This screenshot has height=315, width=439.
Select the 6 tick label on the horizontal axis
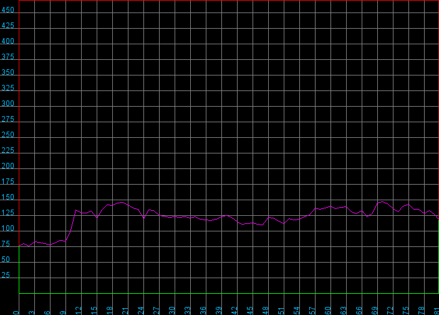47,313
